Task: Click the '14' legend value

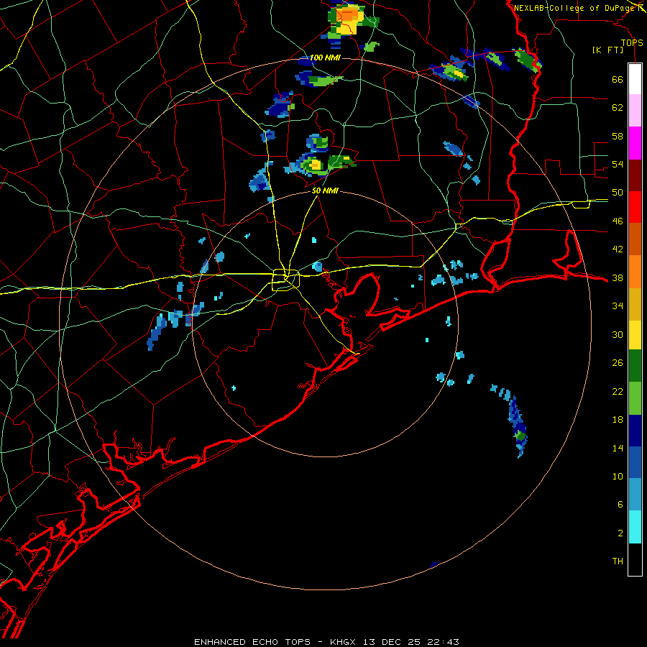Action: 618,448
